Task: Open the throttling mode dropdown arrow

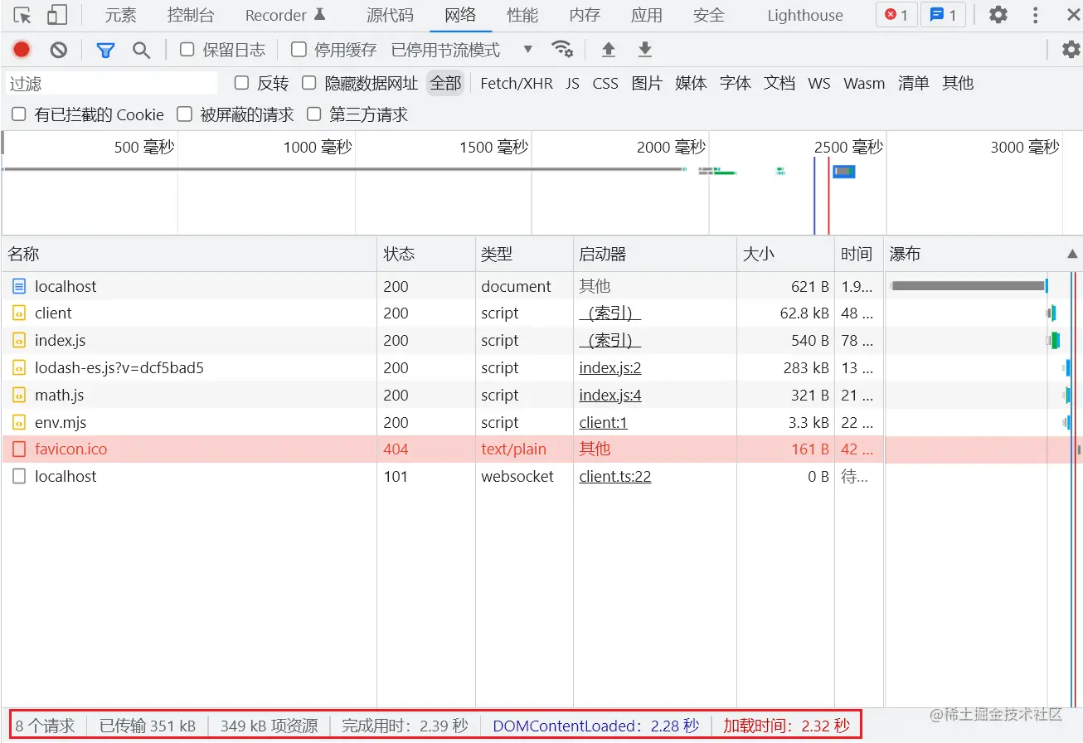Action: coord(529,50)
